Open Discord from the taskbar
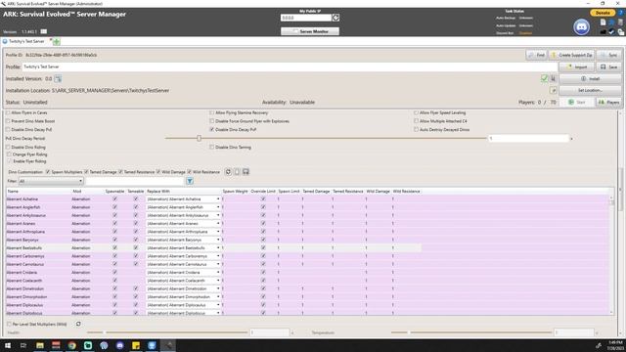This screenshot has width=626, height=352. tap(119, 345)
